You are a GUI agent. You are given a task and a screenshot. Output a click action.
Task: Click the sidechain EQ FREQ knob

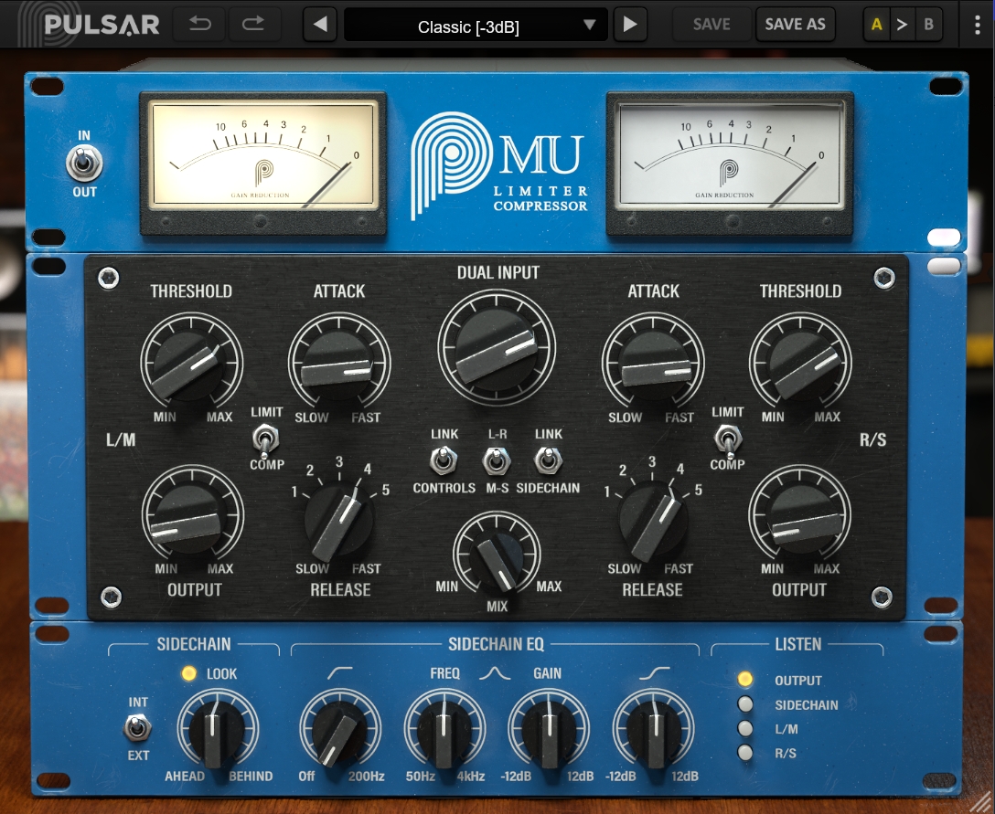(x=444, y=730)
